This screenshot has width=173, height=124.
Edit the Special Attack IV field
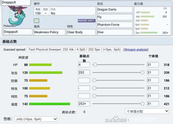click(153, 88)
